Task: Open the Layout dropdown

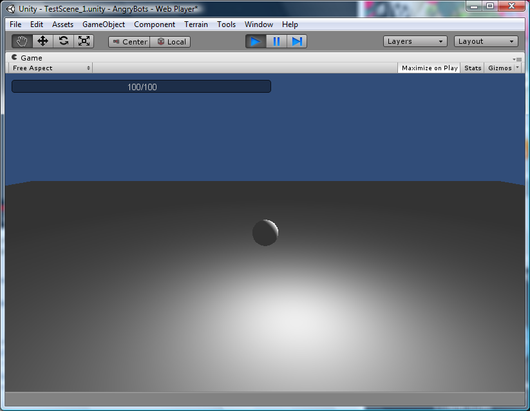Action: click(x=486, y=41)
